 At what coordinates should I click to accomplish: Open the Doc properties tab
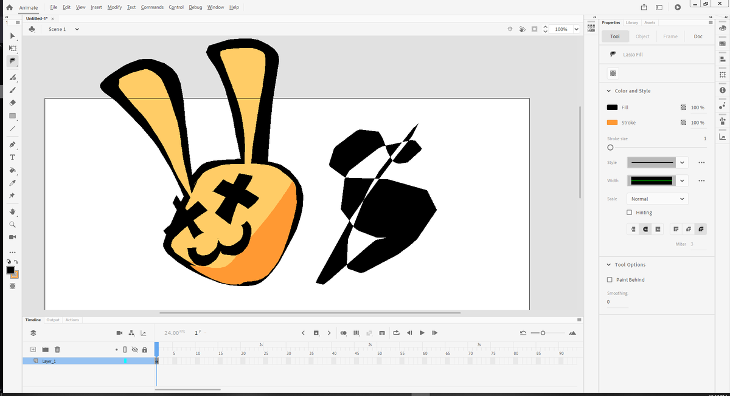click(x=698, y=36)
